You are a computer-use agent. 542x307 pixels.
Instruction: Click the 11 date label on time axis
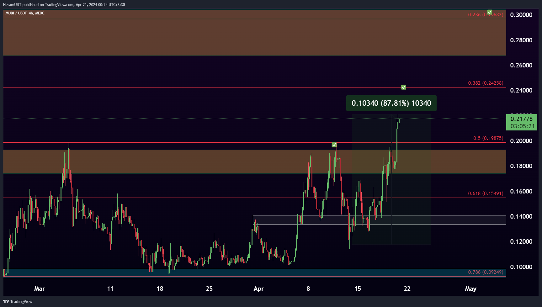click(x=110, y=288)
